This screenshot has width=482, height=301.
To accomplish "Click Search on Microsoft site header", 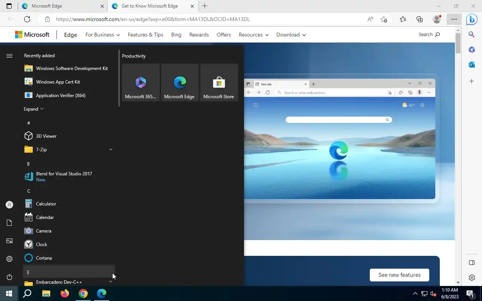I will pos(429,35).
